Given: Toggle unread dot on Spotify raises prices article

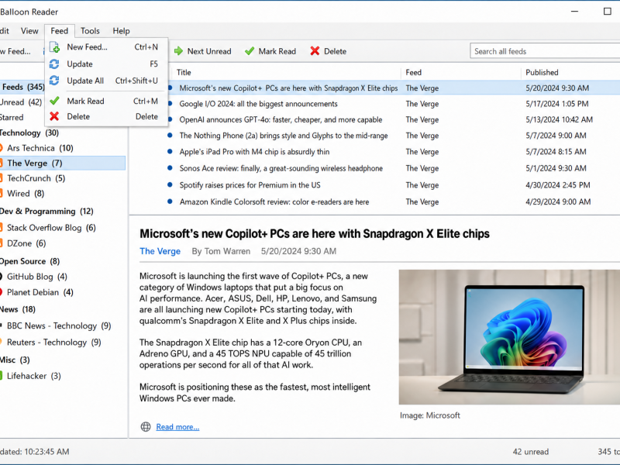Looking at the screenshot, I should pyautogui.click(x=170, y=184).
